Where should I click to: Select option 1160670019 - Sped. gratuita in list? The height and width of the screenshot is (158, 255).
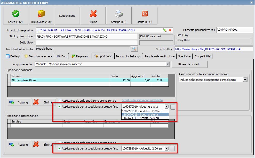coord(145,115)
